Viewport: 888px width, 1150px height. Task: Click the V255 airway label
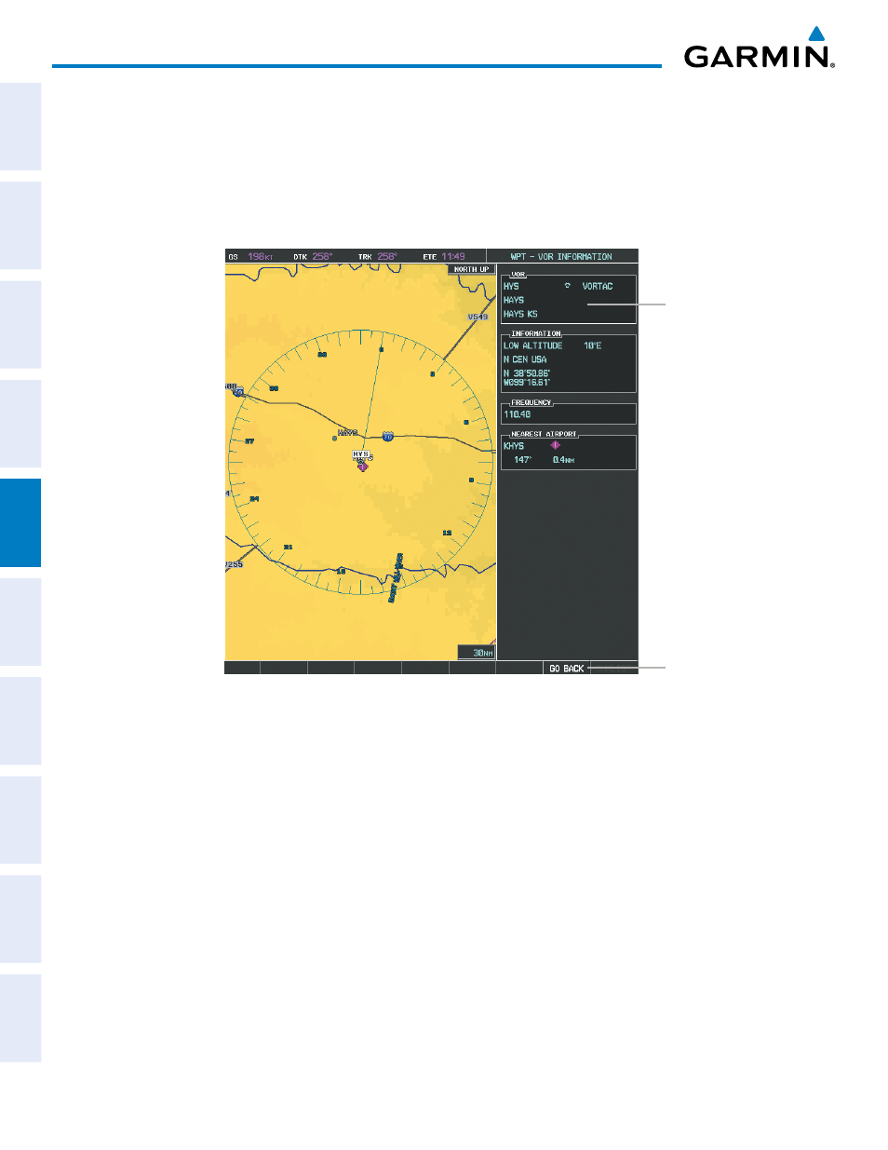tap(235, 565)
